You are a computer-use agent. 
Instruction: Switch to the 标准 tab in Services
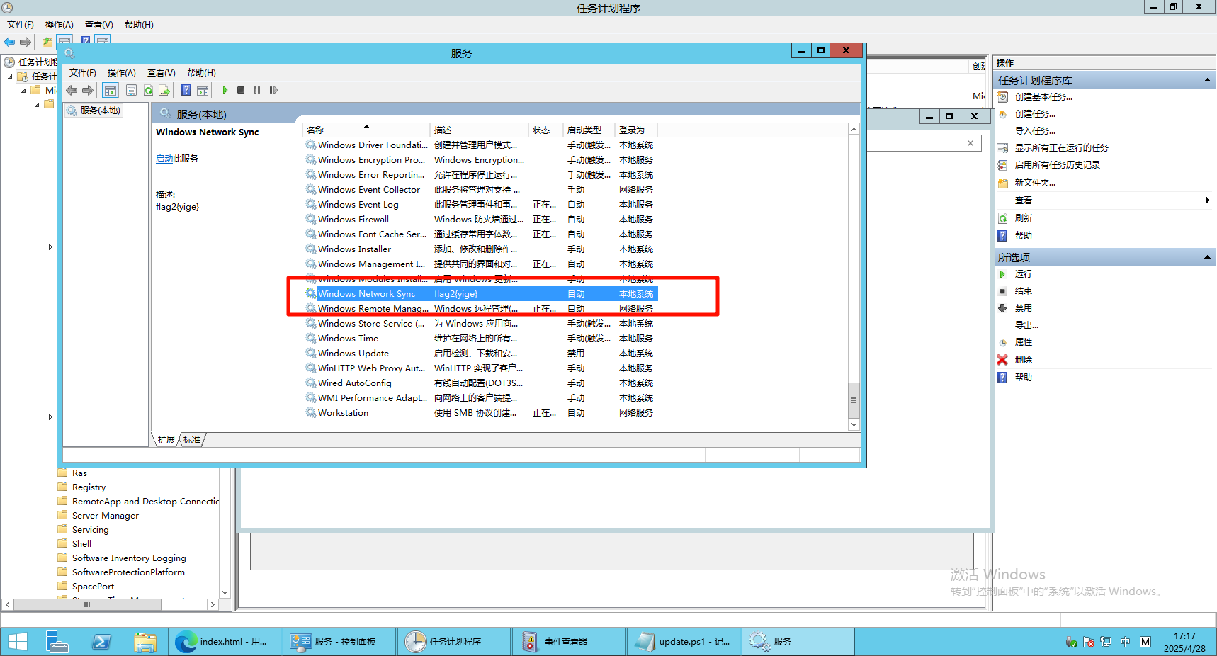(x=192, y=440)
